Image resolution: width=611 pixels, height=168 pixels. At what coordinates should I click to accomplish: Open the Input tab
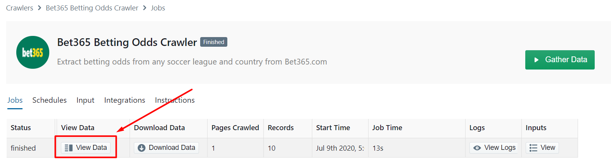(x=85, y=100)
